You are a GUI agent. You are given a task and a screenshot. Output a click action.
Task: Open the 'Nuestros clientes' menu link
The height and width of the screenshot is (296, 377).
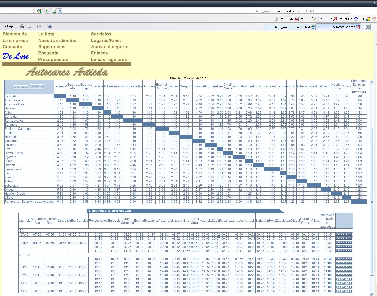(57, 40)
